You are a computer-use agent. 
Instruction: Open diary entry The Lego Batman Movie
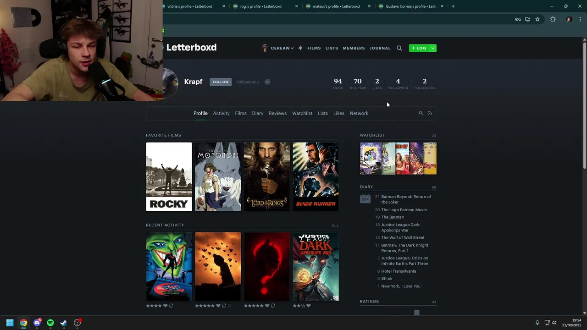[404, 210]
